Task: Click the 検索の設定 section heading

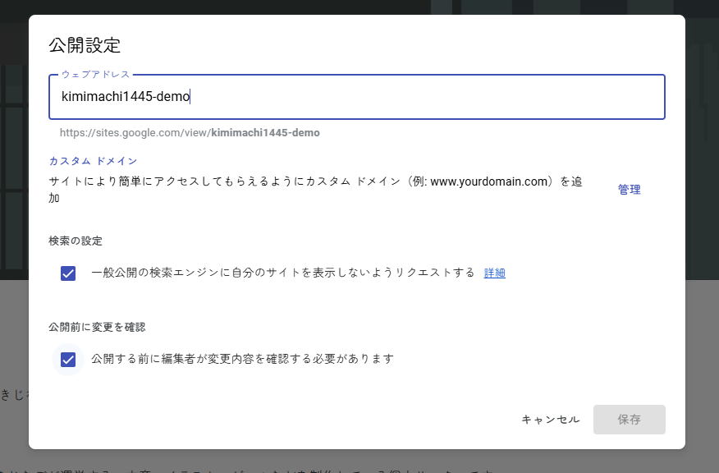Action: point(76,241)
